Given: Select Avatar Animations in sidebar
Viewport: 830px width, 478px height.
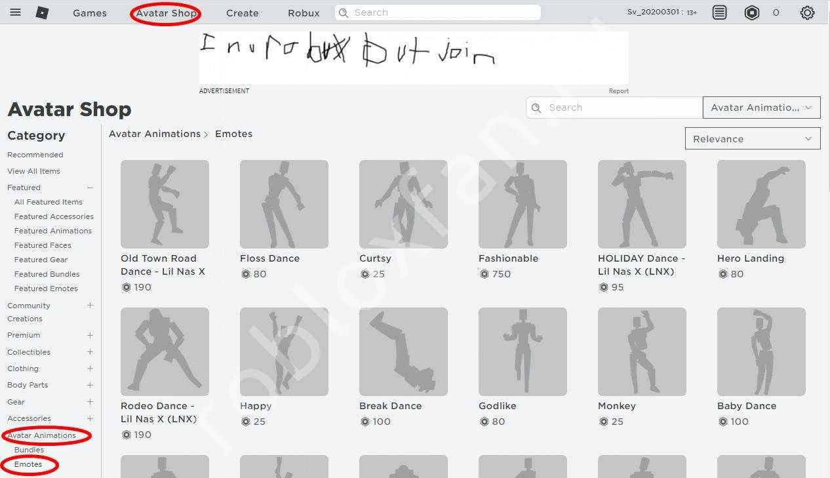Looking at the screenshot, I should [x=41, y=435].
